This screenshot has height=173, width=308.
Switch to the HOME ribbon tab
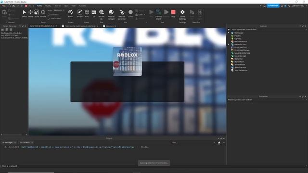click(39, 6)
